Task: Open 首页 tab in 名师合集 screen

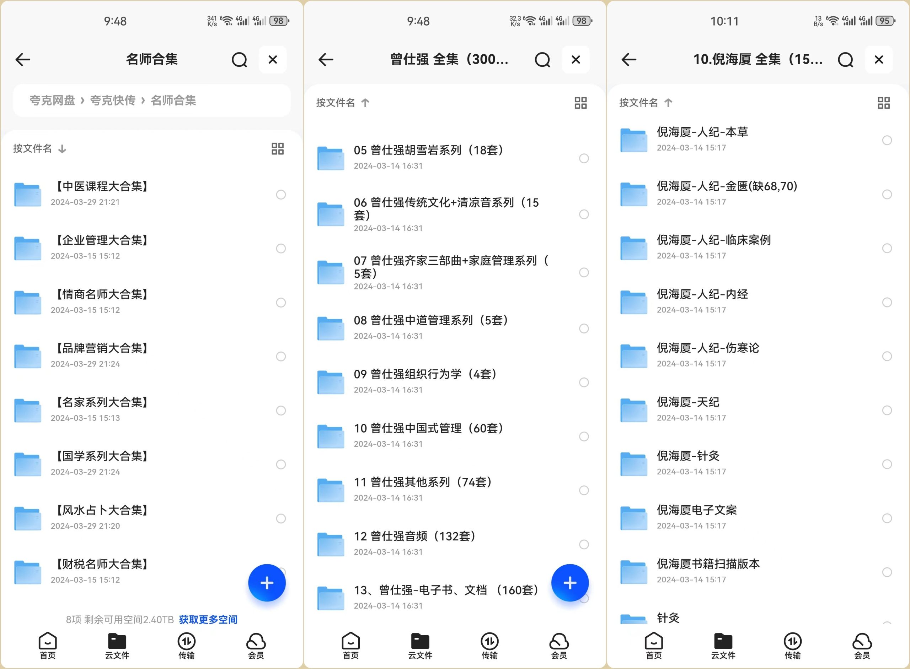Action: (47, 646)
